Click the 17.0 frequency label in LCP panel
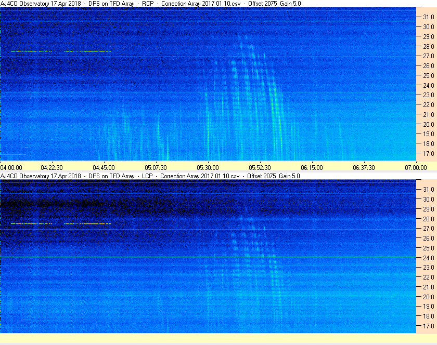The image size is (437, 345). click(x=429, y=326)
